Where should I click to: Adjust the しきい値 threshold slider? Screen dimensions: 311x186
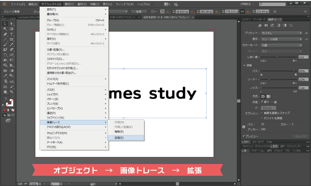277,57
